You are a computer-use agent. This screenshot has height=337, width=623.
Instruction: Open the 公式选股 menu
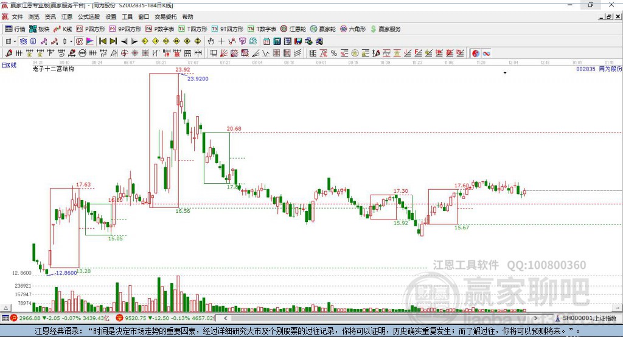(89, 16)
